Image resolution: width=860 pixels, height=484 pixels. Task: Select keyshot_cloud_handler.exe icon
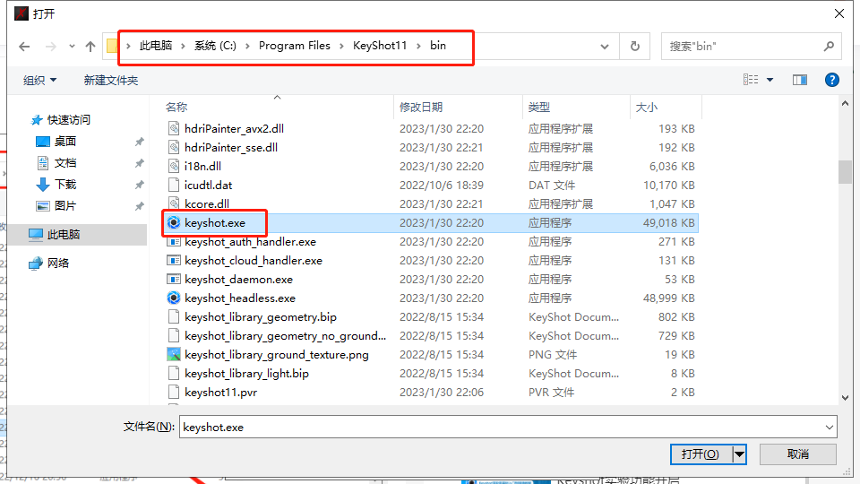[173, 260]
